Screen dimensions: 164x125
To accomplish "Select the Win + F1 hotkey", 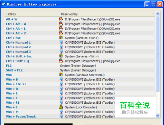I will click(x=13, y=103).
